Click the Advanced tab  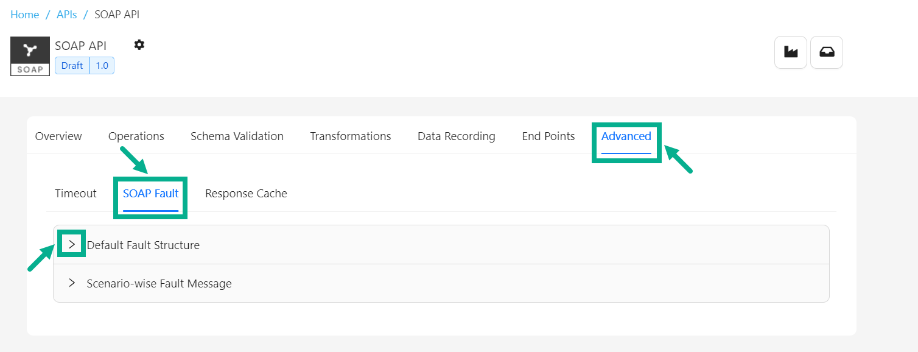tap(626, 136)
